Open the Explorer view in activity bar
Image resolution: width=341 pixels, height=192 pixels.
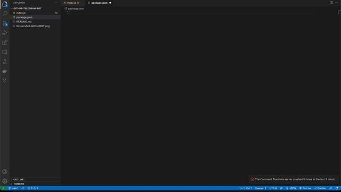click(5, 4)
